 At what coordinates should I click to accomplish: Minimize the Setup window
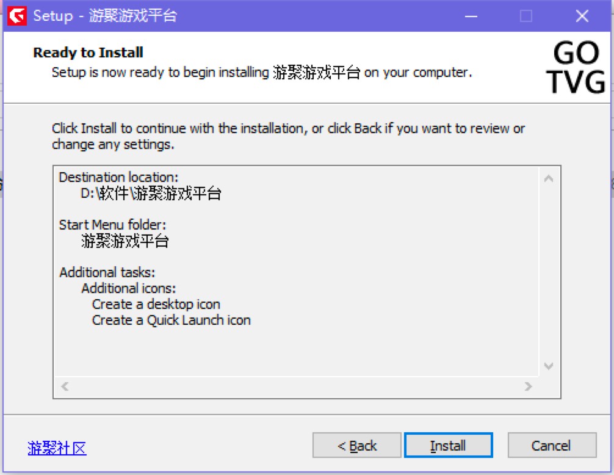coord(471,16)
